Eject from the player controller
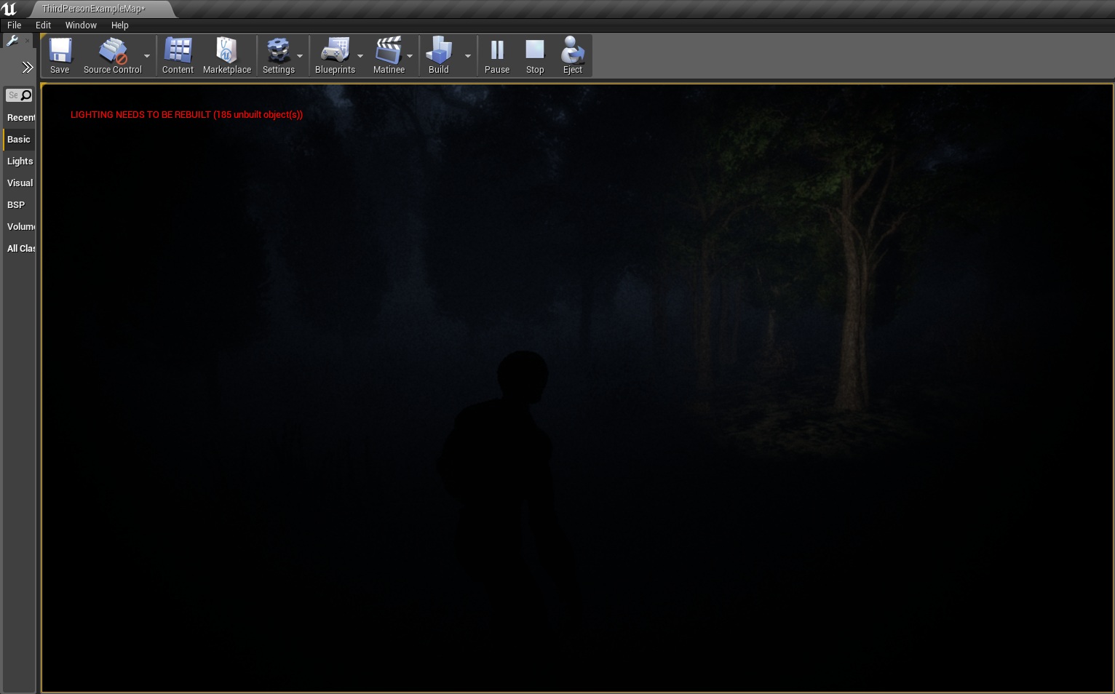 572,51
